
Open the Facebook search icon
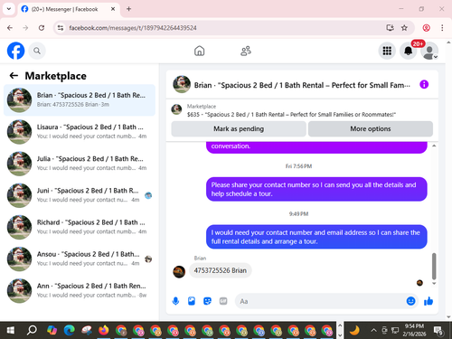pos(37,51)
